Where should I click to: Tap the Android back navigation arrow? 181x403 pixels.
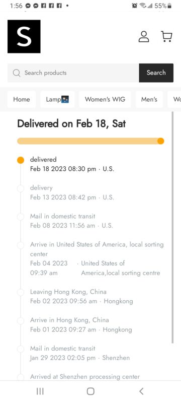(141, 391)
